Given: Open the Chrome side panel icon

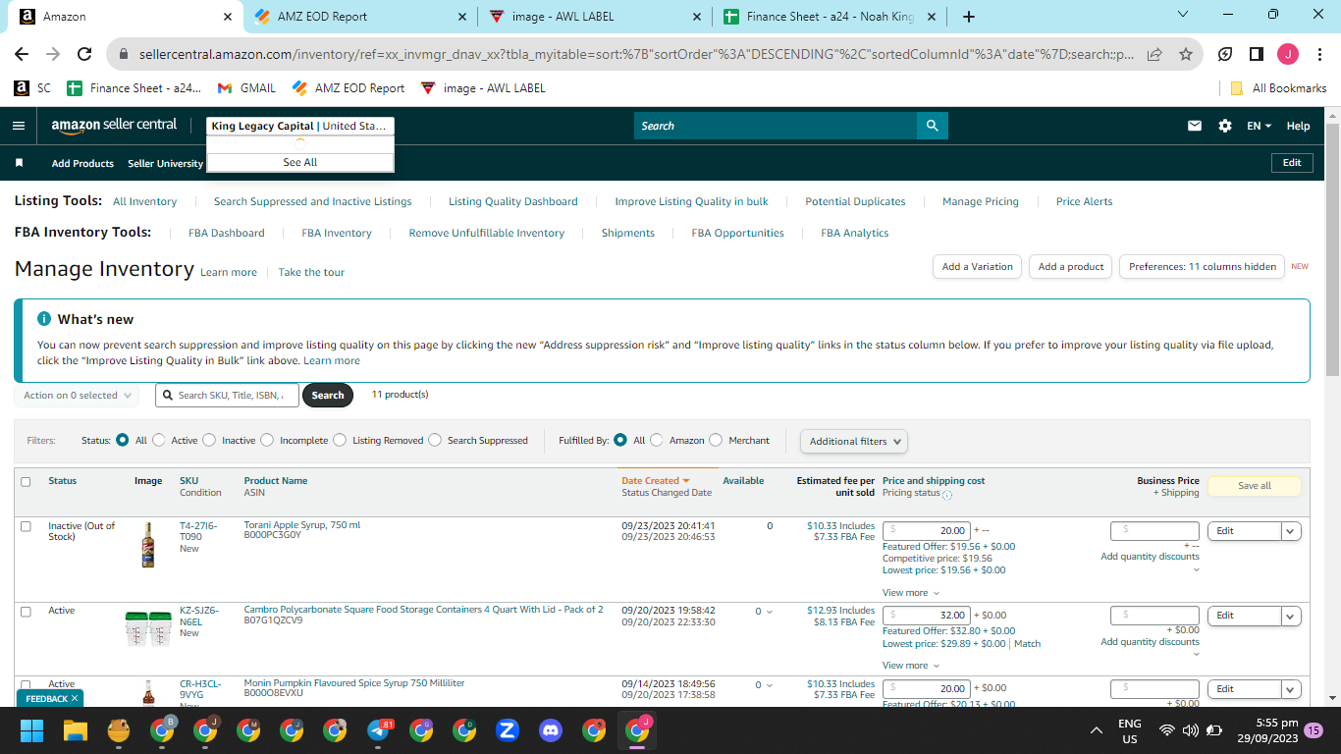Looking at the screenshot, I should click(1257, 54).
